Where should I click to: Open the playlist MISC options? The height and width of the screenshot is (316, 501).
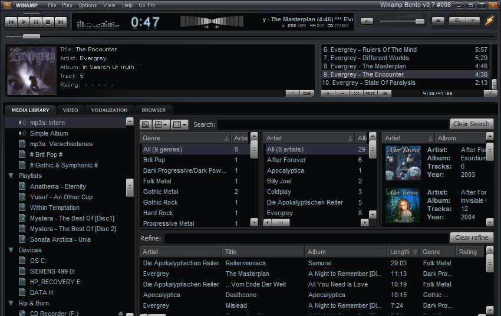tap(371, 93)
